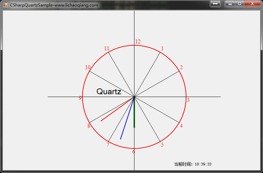Click the number 9 on the clock face
This screenshot has width=263, height=173.
point(80,98)
